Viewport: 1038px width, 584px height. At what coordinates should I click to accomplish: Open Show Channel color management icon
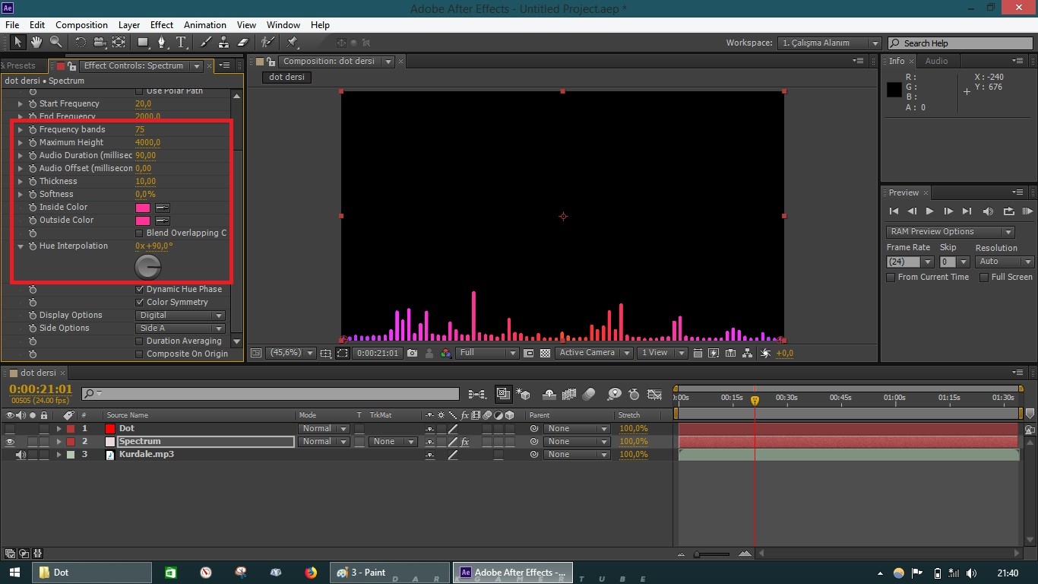coord(446,353)
